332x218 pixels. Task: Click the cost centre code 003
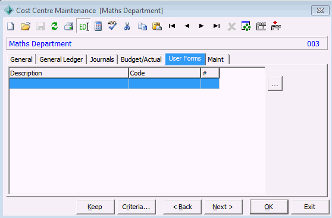pyautogui.click(x=313, y=44)
